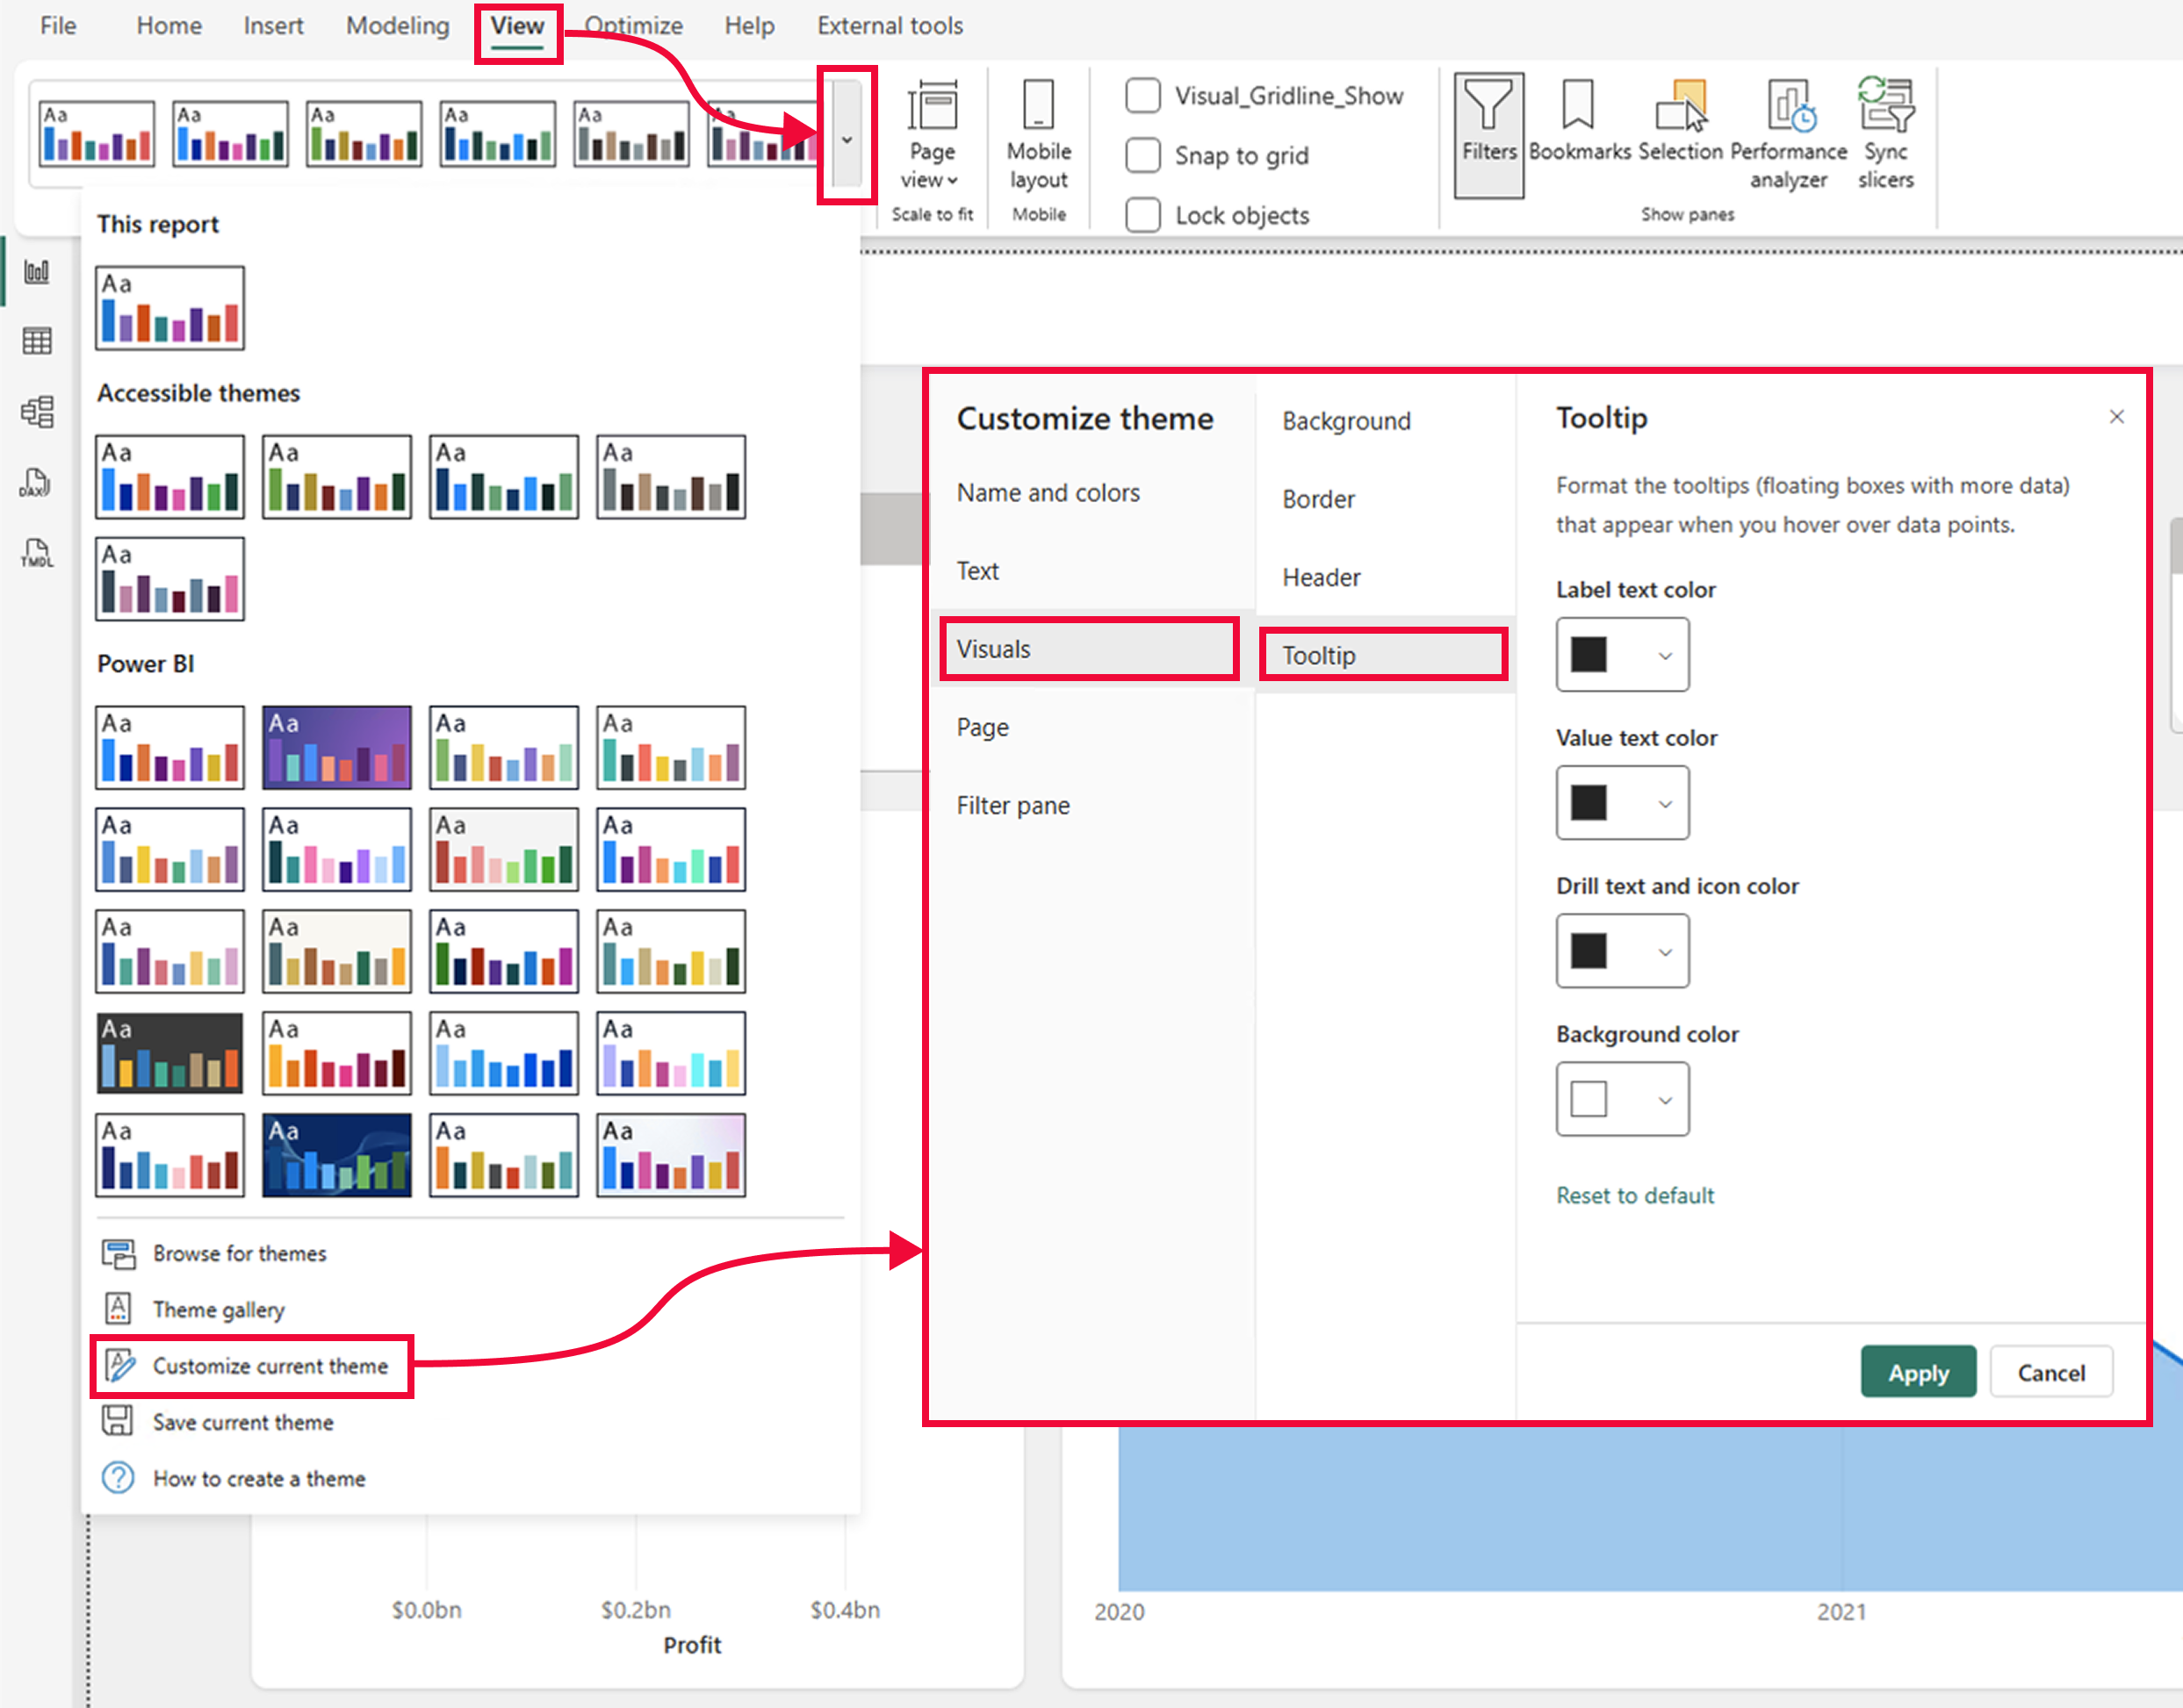Turn on Snap to grid

(x=1142, y=155)
